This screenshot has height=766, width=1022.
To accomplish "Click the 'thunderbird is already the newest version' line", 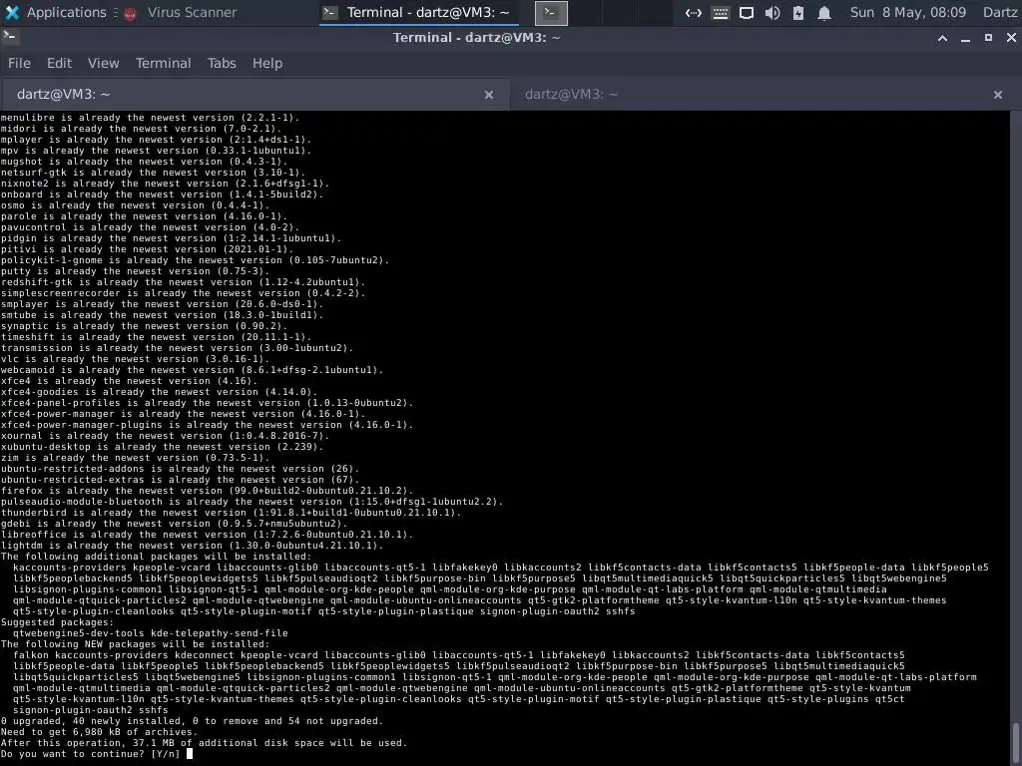I will click(232, 513).
